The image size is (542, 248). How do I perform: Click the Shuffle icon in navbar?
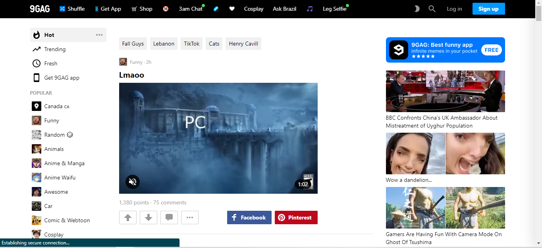click(x=62, y=9)
